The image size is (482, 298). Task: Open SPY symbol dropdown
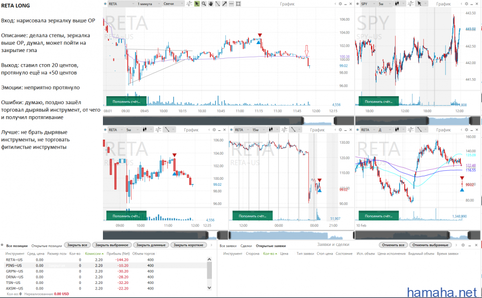click(x=368, y=4)
